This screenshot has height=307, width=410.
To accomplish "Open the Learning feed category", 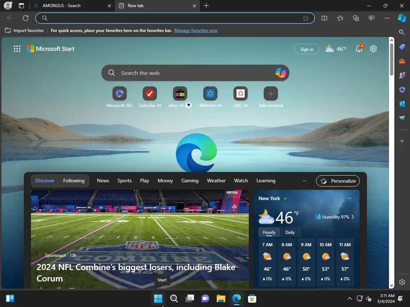I will pyautogui.click(x=266, y=181).
